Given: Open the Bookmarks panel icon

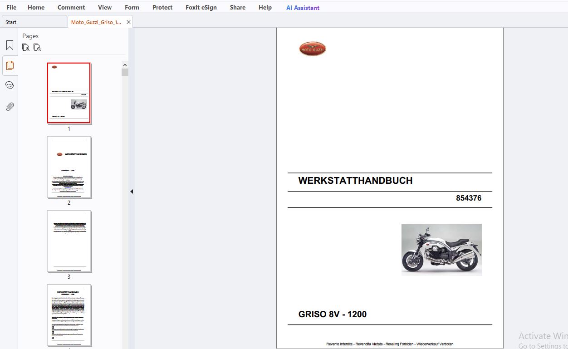Looking at the screenshot, I should point(10,45).
